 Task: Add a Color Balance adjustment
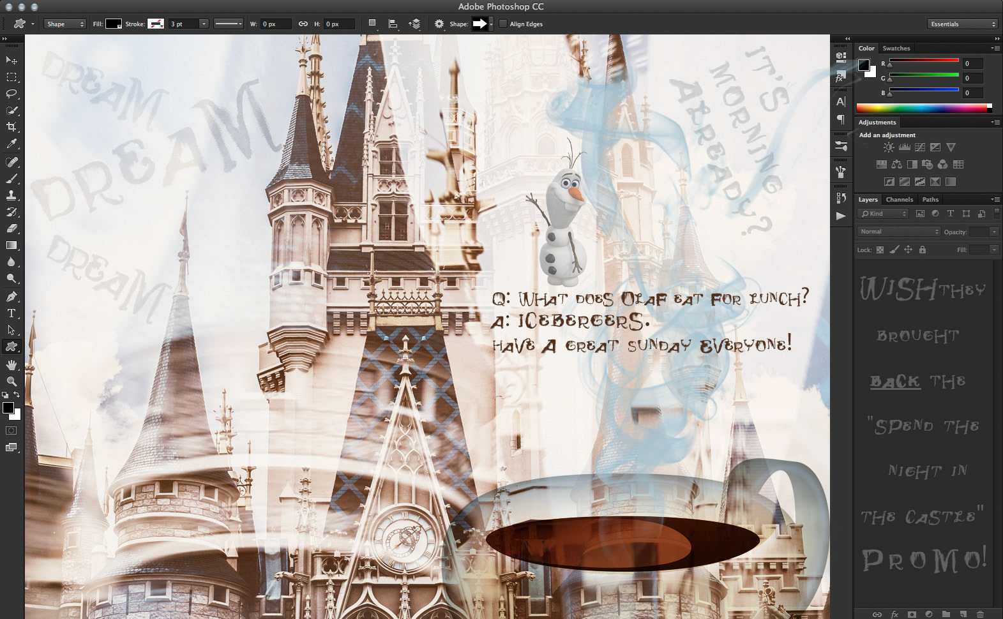(x=896, y=165)
